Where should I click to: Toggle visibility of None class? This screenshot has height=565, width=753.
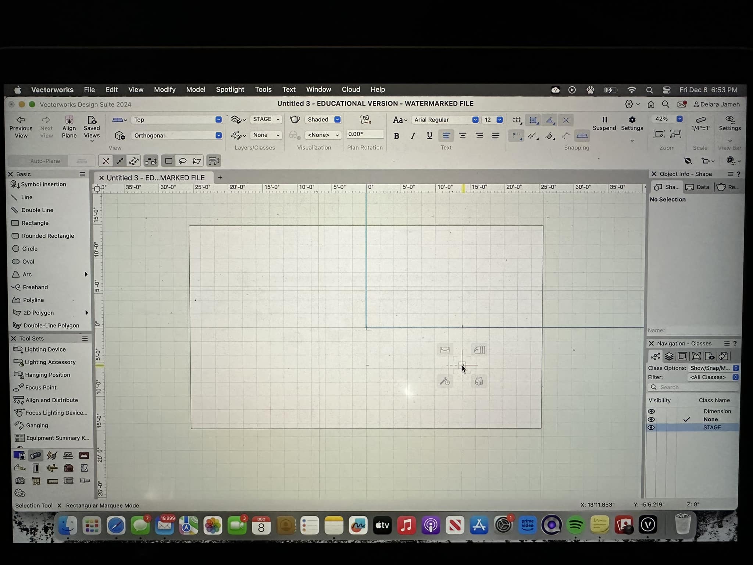point(651,419)
